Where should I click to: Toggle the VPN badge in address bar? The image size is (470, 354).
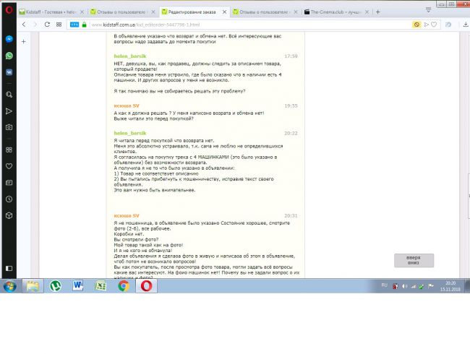pyautogui.click(x=74, y=24)
